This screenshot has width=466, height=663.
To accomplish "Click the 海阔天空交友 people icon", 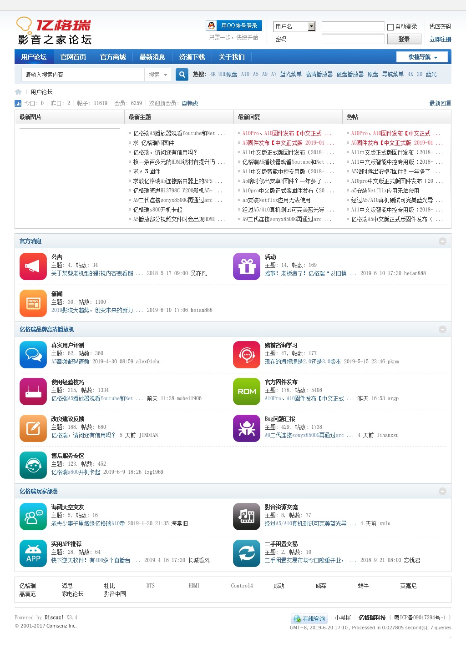I will pyautogui.click(x=33, y=517).
